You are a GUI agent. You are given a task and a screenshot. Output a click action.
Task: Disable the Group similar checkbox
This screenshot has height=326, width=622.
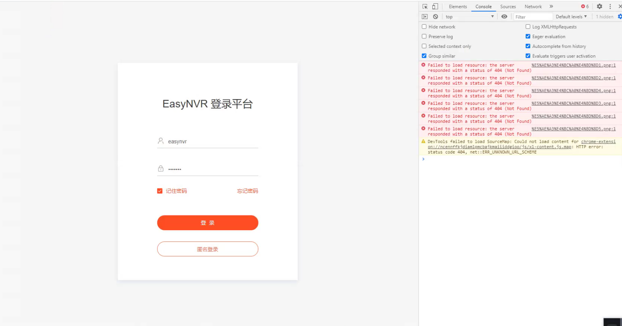coord(424,56)
